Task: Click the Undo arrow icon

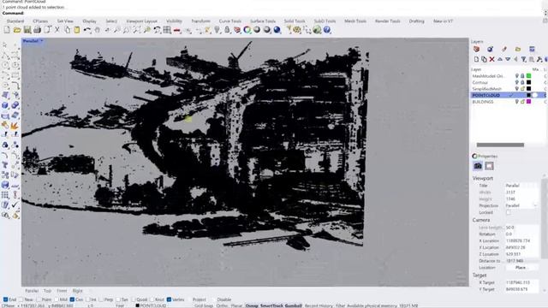Action: click(87, 31)
